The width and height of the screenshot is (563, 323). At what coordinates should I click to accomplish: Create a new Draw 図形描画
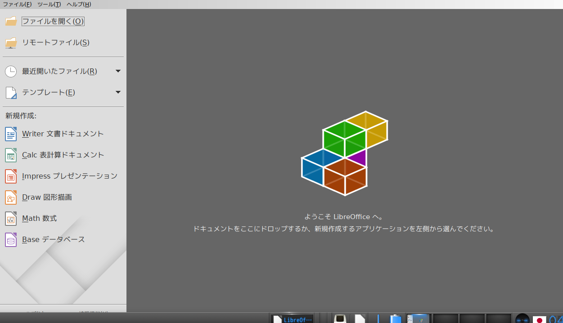tap(63, 197)
